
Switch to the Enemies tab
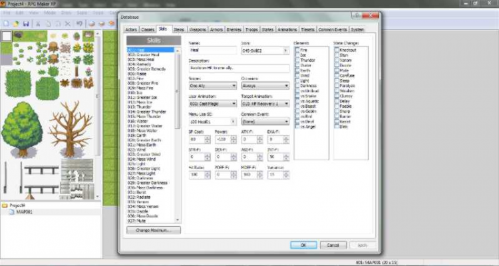pos(234,29)
